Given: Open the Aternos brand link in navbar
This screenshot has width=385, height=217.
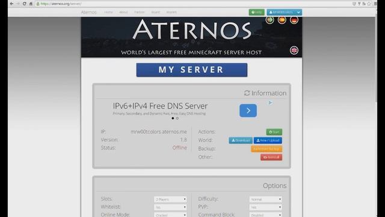Looking at the screenshot, I should [x=88, y=12].
